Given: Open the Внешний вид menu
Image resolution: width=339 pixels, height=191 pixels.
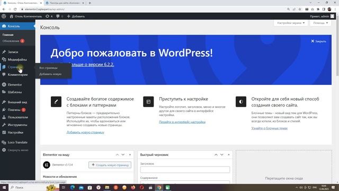Looking at the screenshot, I should [x=17, y=102].
